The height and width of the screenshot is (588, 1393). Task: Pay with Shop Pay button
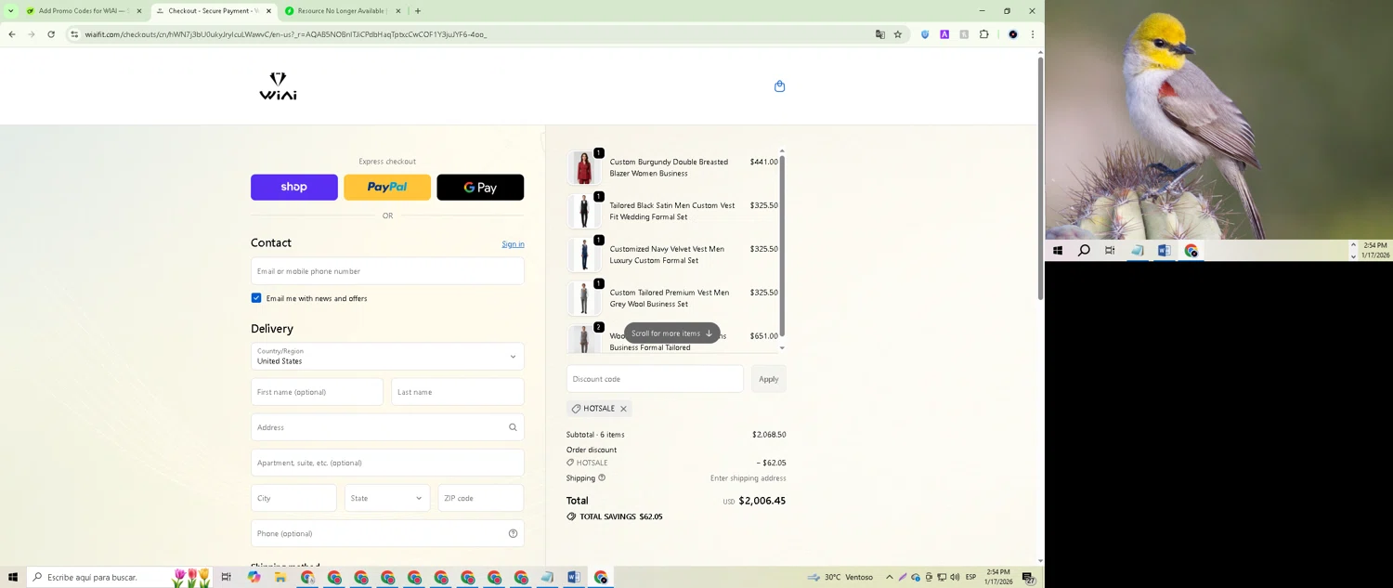(x=294, y=188)
